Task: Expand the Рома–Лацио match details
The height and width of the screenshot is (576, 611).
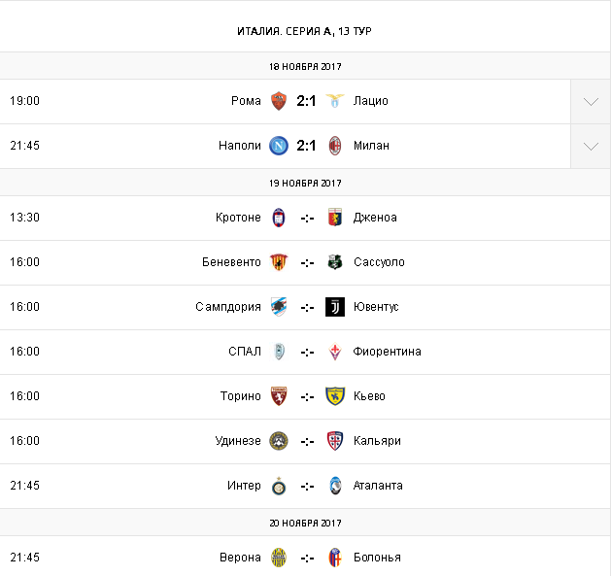Action: 591,101
